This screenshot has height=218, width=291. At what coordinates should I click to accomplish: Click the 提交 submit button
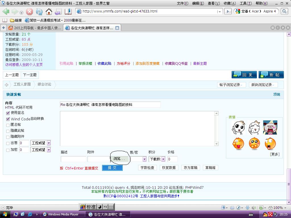pyautogui.click(x=112, y=168)
